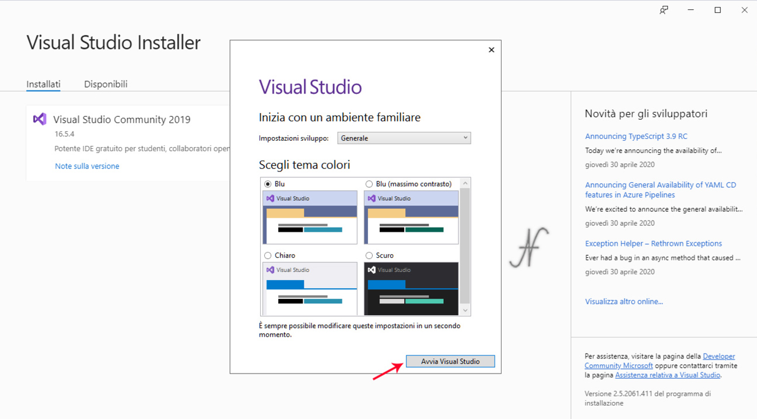Click Inizia con un ambiente familiare heading
757x419 pixels.
(339, 117)
